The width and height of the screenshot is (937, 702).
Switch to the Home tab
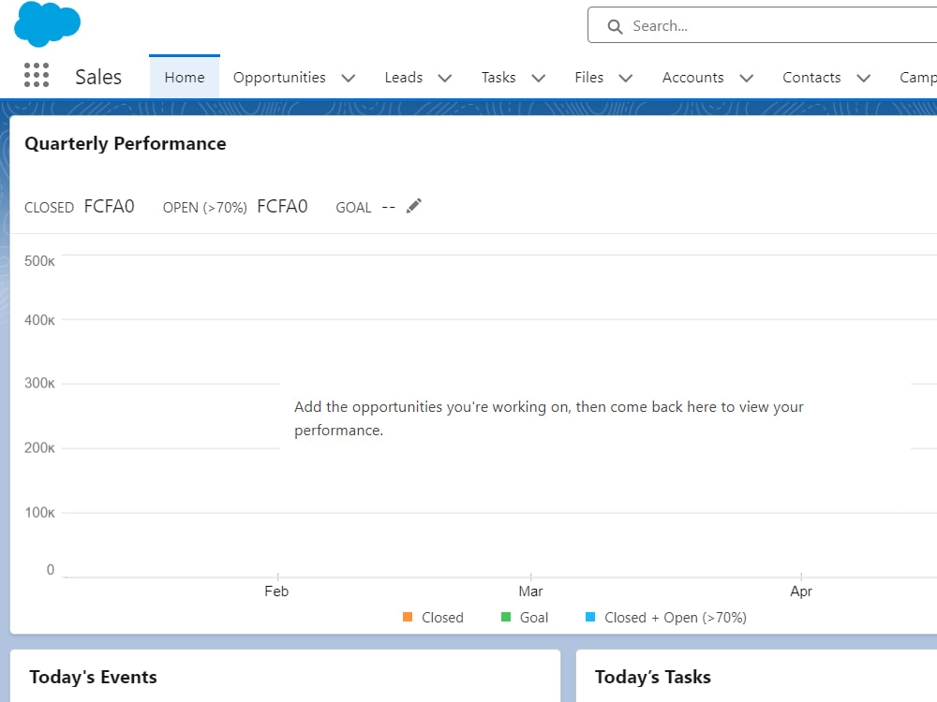pyautogui.click(x=185, y=78)
